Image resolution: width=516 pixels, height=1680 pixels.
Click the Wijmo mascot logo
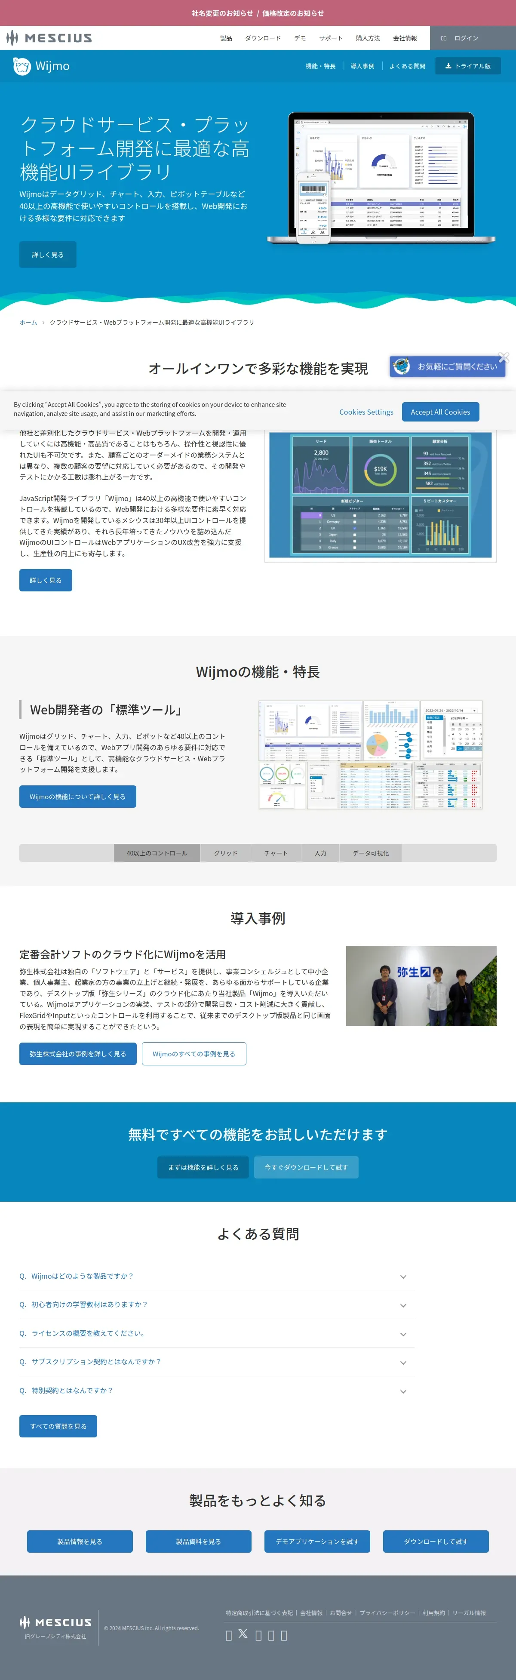click(x=22, y=66)
